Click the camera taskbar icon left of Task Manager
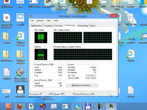Viewport: 147px width, 110px height. pyautogui.click(x=100, y=106)
